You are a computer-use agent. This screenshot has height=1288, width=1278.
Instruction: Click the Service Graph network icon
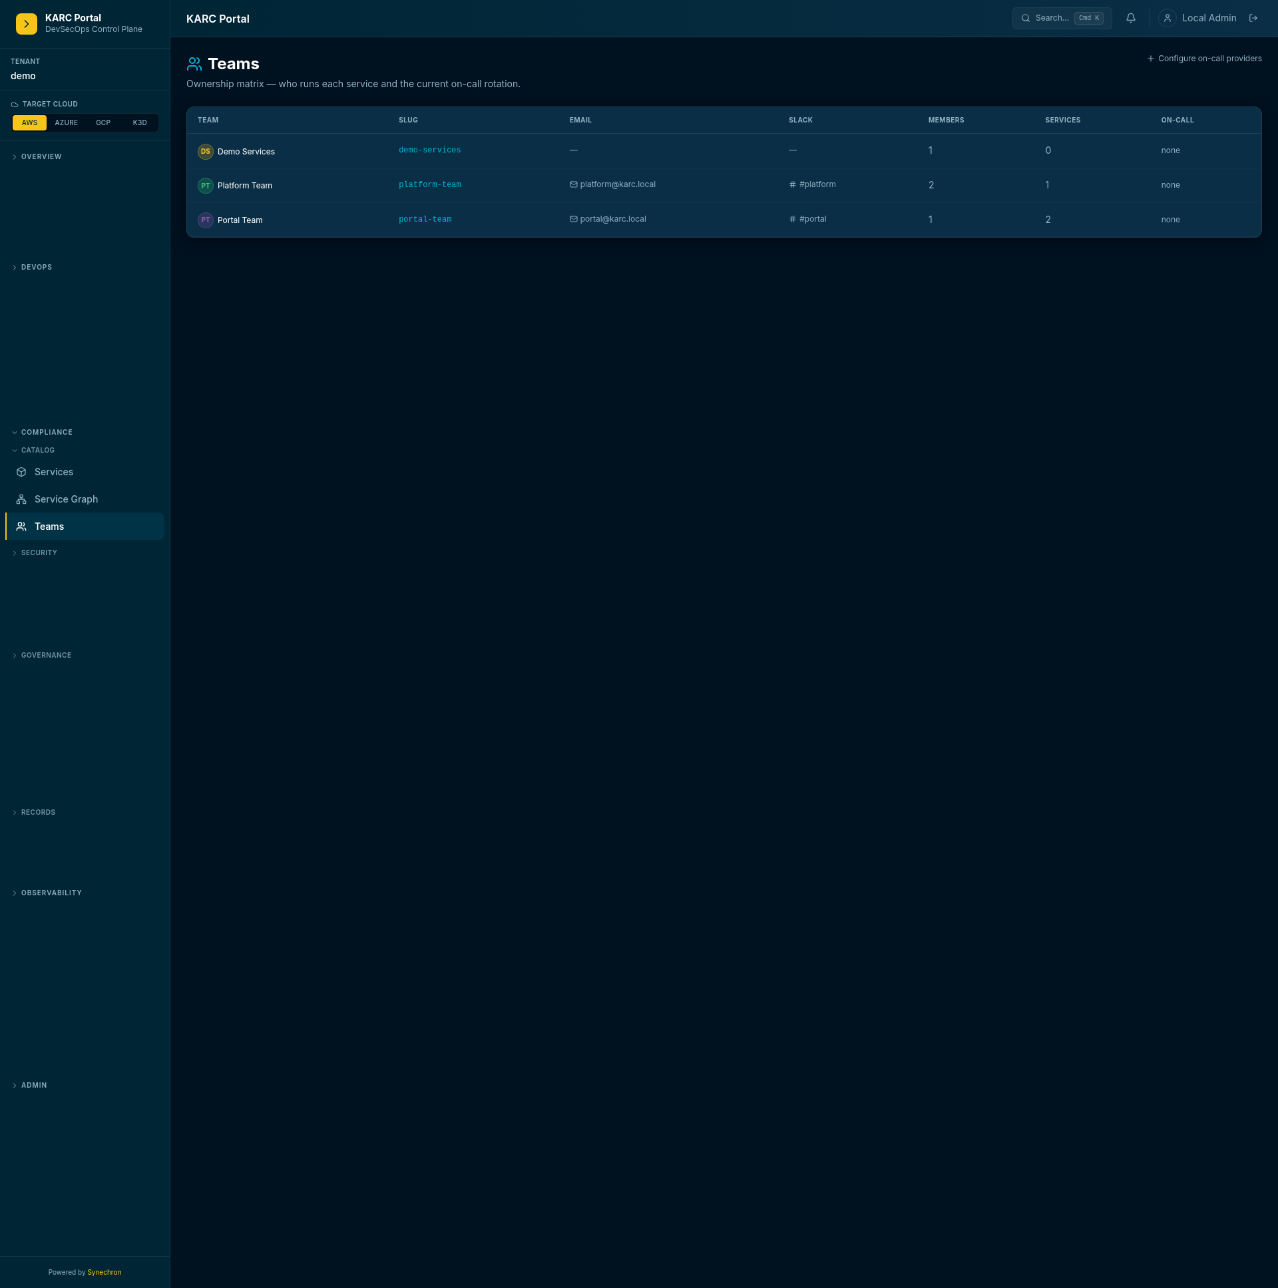pos(21,499)
